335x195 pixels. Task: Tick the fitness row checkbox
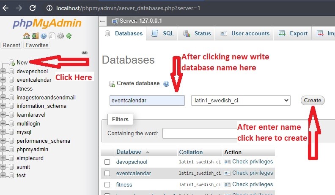coord(107,185)
